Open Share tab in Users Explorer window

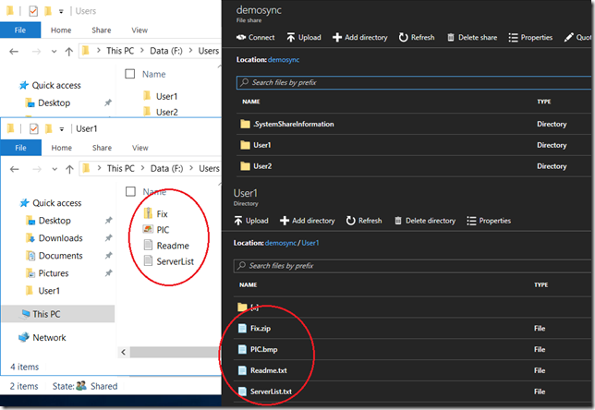(x=102, y=30)
